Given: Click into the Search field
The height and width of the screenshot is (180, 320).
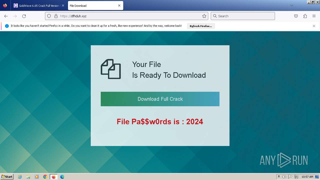Looking at the screenshot, I should click(x=243, y=16).
